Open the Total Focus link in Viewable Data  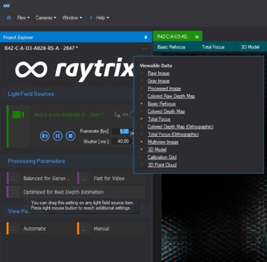point(159,119)
